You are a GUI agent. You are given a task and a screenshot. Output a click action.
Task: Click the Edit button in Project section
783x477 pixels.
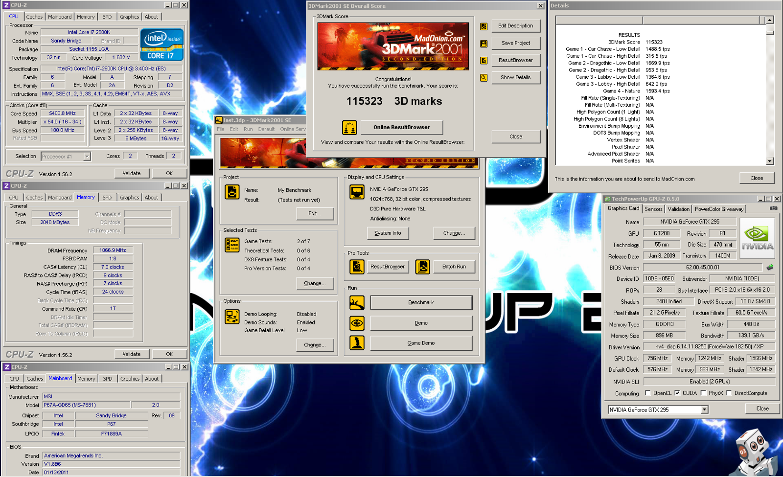coord(315,214)
